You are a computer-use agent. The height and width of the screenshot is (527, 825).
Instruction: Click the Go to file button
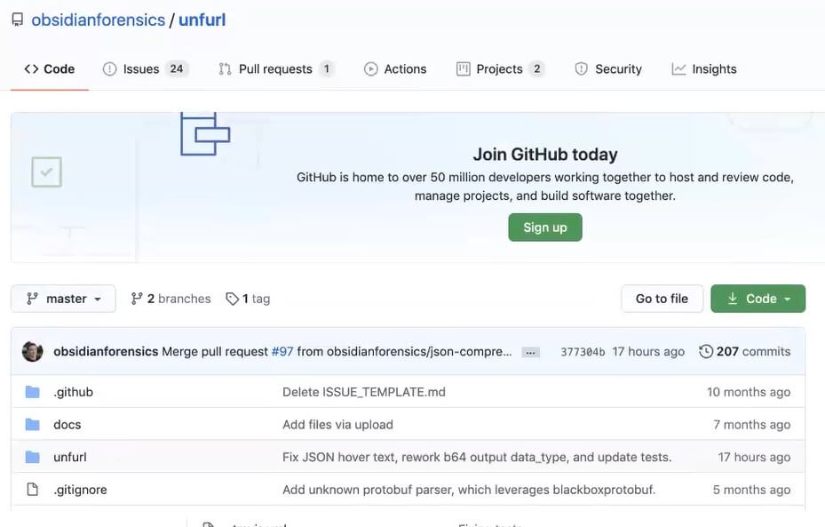click(662, 299)
